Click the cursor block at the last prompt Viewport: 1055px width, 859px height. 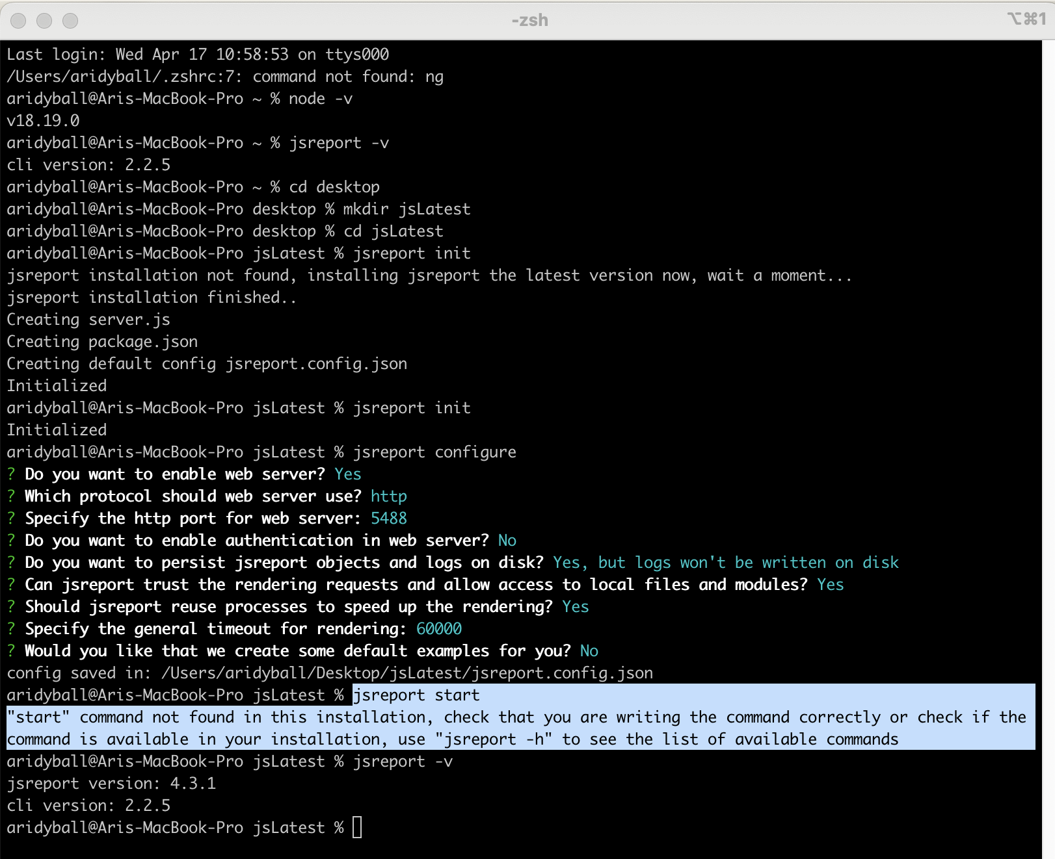pyautogui.click(x=357, y=827)
